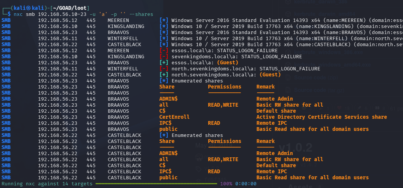Select READ,WRITE permission on BRAAVOS all share
403x188 pixels.
pos(223,105)
